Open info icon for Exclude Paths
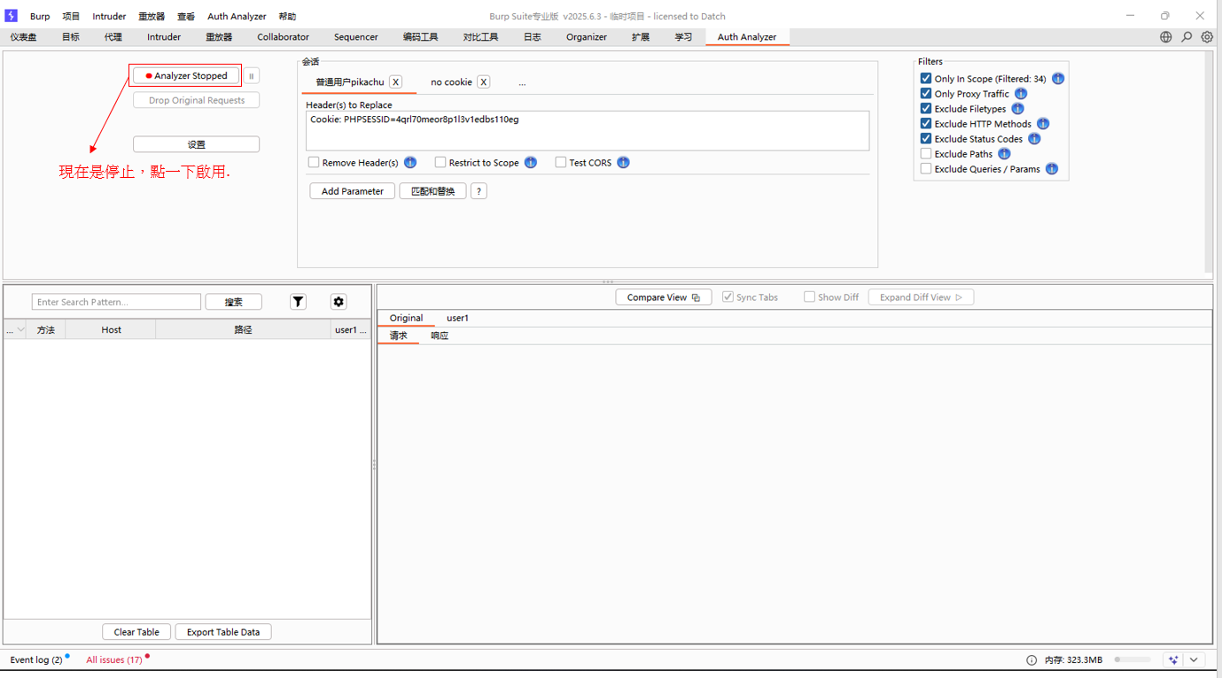 point(1004,154)
